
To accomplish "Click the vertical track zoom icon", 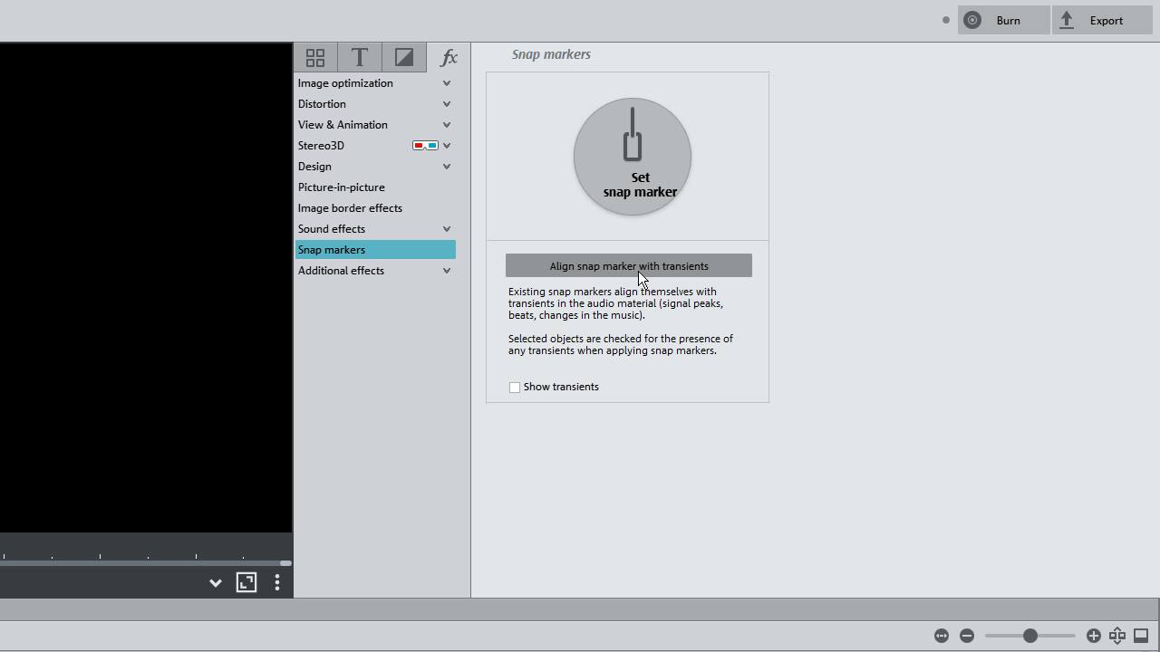I will coord(1117,636).
